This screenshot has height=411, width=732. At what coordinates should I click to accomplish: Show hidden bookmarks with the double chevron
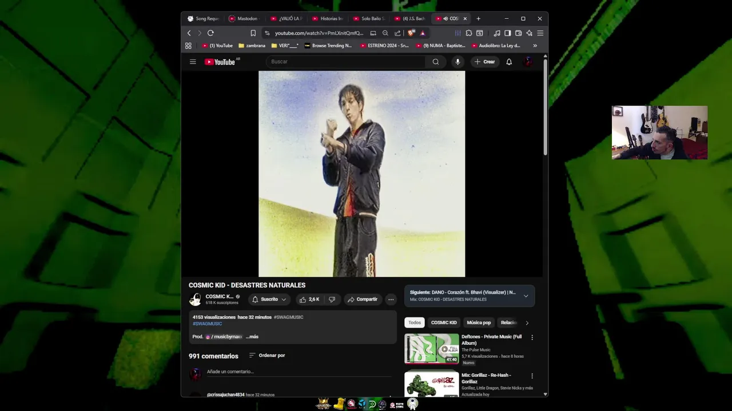click(x=535, y=46)
